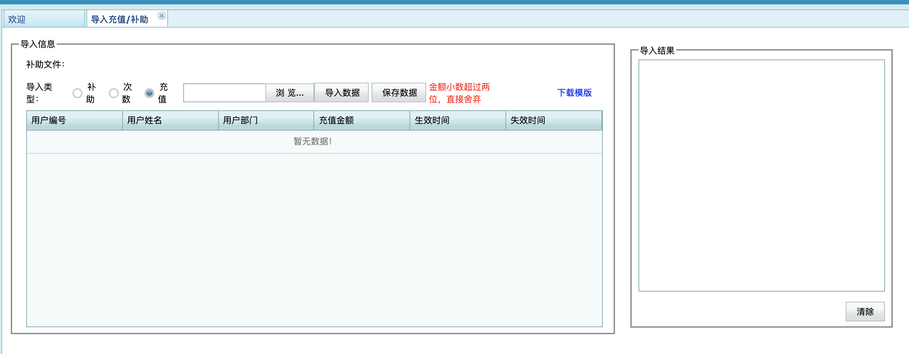Click the 充值金额 column header
Screen dimensions: 909x354
tap(362, 120)
